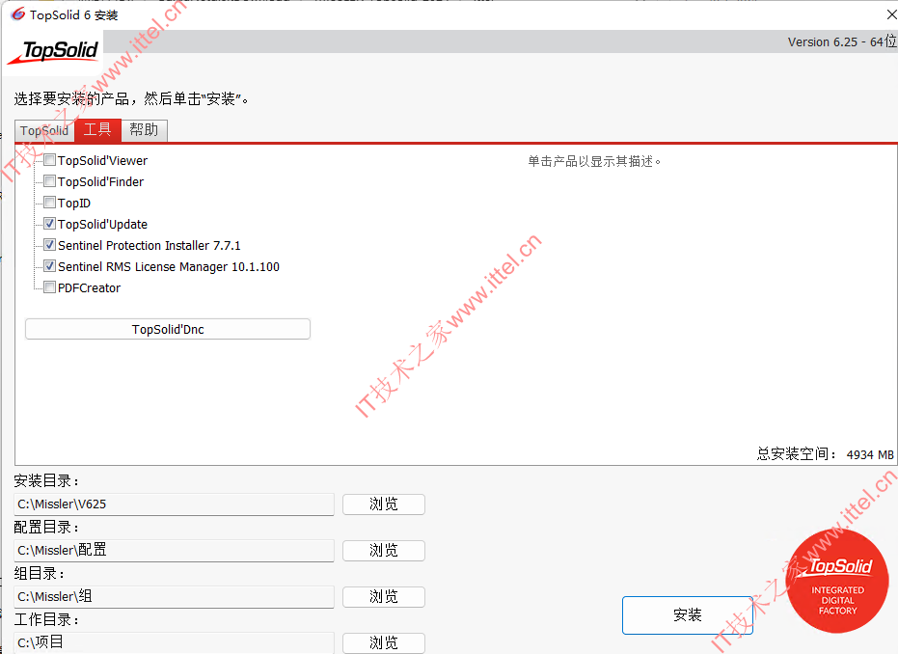The image size is (898, 654).
Task: Edit the C:\Missler\V625 install path field
Action: tap(174, 504)
